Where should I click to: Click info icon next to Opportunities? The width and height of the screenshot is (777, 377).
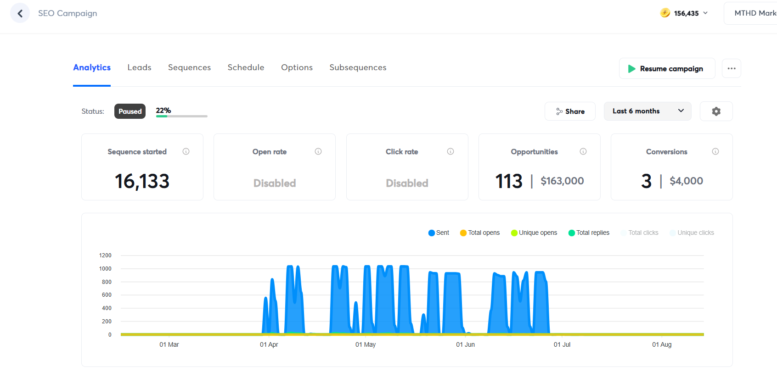pos(583,151)
